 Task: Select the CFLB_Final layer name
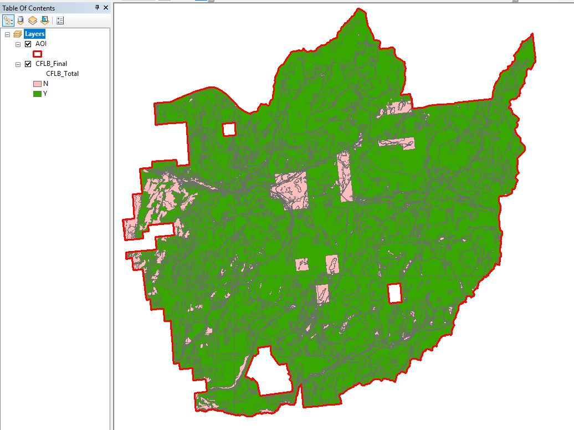51,63
